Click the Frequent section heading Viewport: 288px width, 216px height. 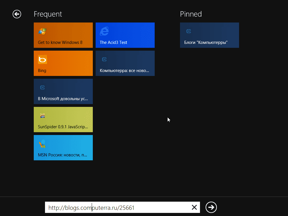tap(48, 14)
